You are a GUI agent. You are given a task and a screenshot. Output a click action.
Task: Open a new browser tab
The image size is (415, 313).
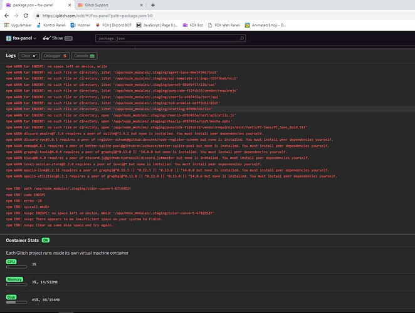(x=153, y=5)
